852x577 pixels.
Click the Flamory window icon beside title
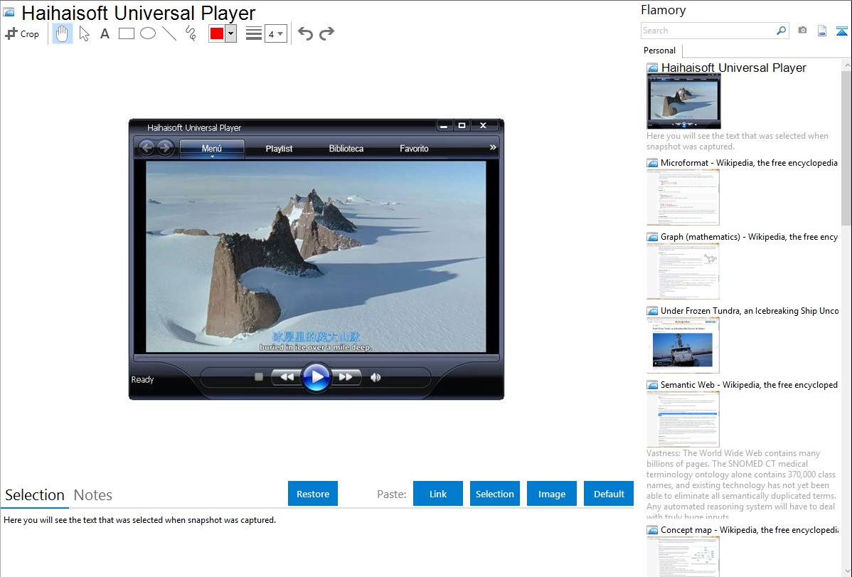pyautogui.click(x=9, y=12)
